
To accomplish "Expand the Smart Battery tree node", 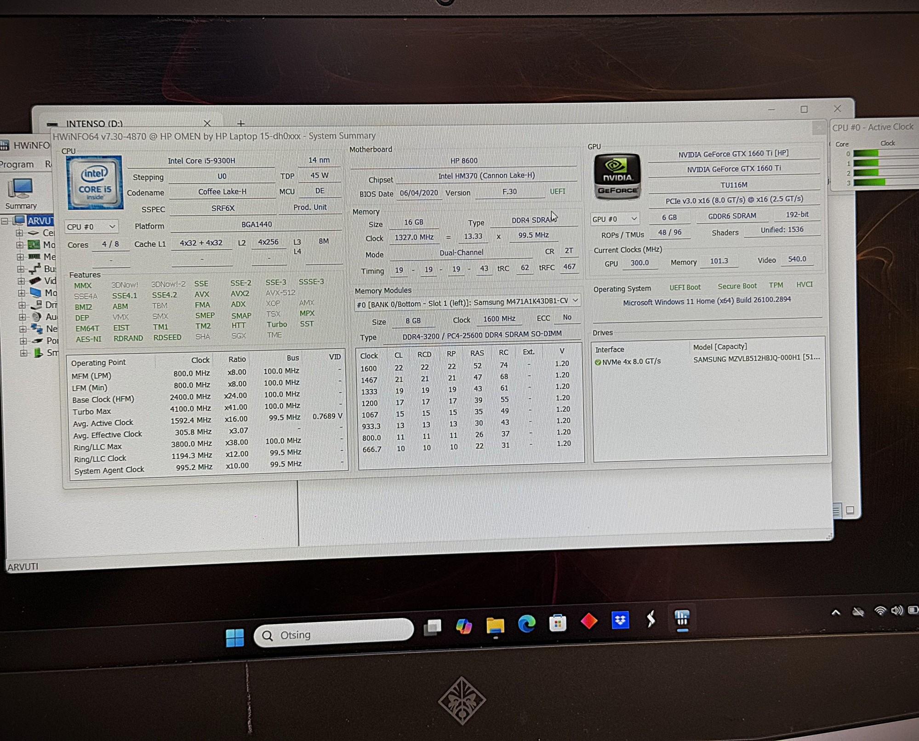I will (x=24, y=353).
